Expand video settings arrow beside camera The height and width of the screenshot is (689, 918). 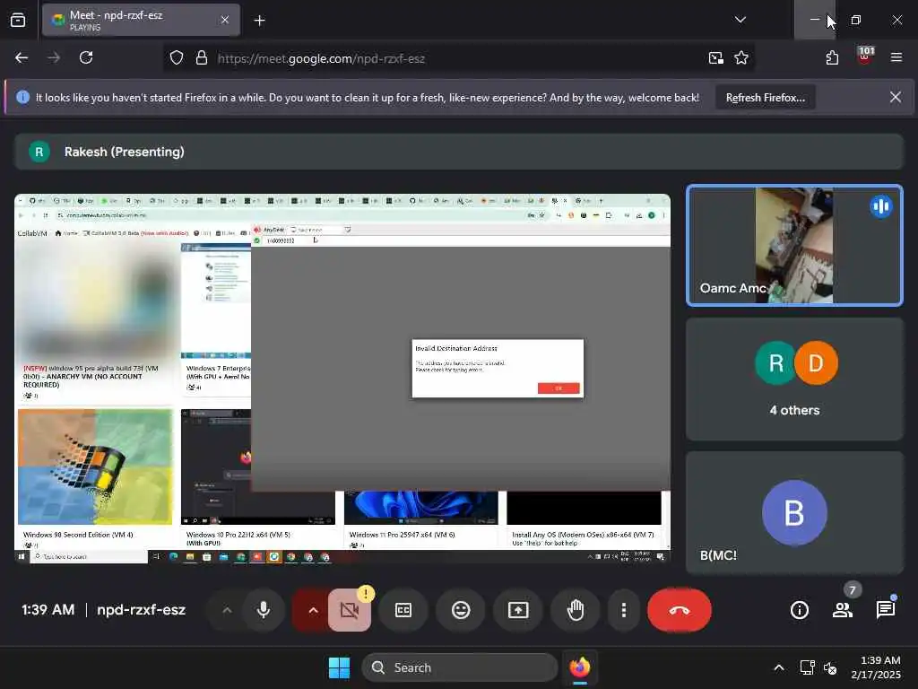tap(313, 610)
